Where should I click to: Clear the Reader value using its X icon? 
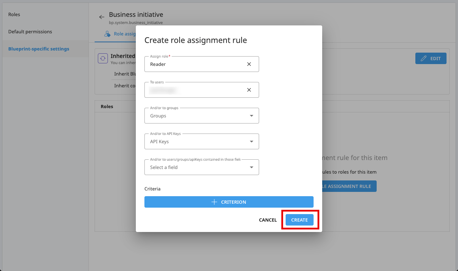[x=249, y=64]
